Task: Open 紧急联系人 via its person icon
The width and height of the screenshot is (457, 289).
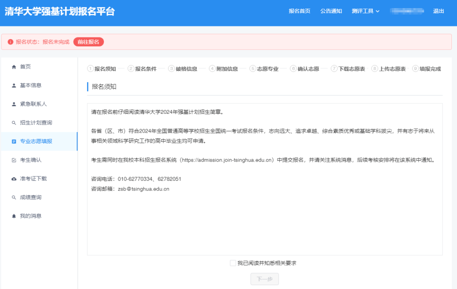Action: (13, 104)
